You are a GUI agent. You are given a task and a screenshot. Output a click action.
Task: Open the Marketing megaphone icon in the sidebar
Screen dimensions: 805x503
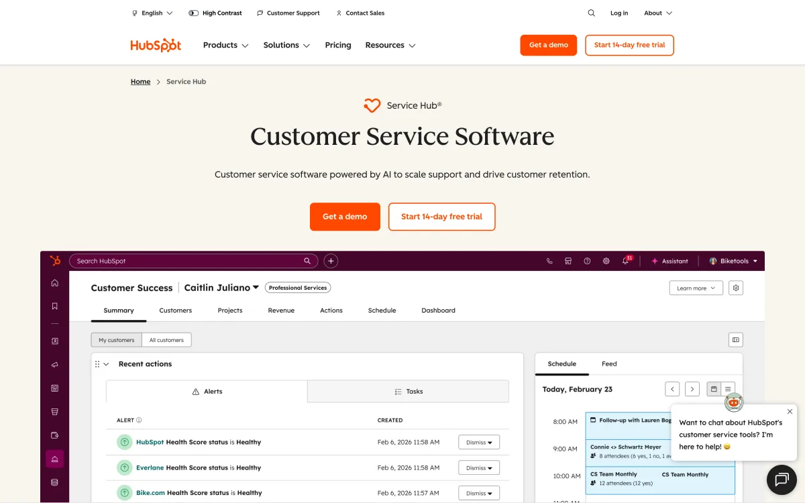click(x=55, y=365)
